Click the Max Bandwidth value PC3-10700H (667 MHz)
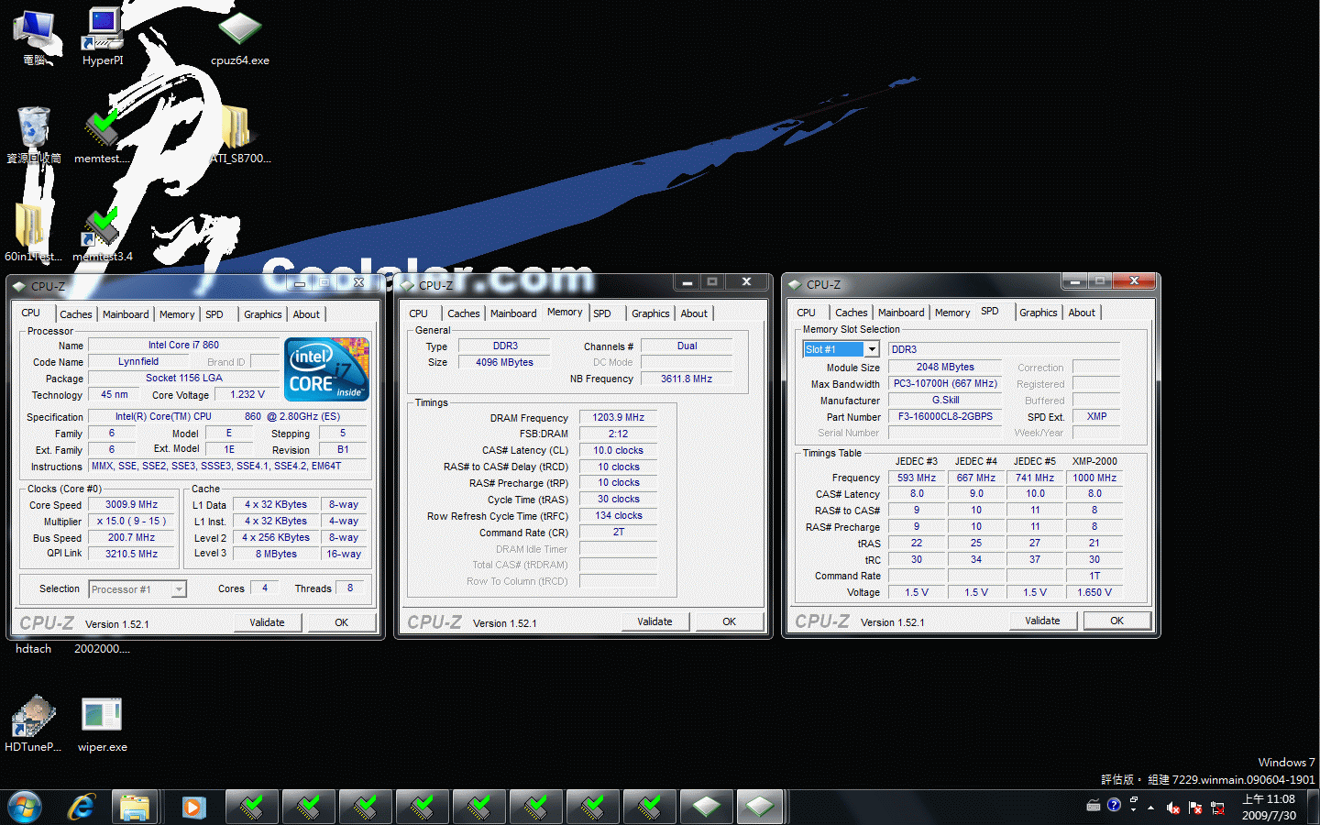Image resolution: width=1320 pixels, height=825 pixels. (x=945, y=384)
